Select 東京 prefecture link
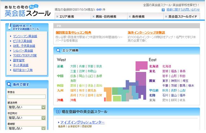 [x=165, y=81]
